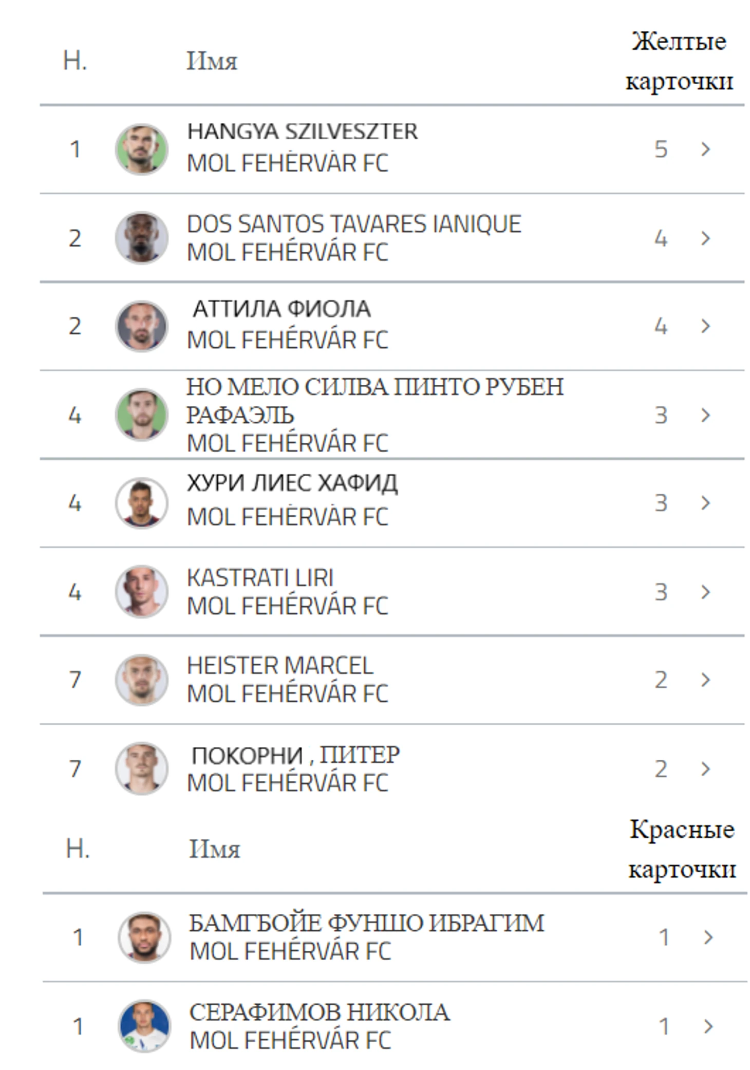Image resolution: width=750 pixels, height=1070 pixels.
Task: Click Хури Лиес Хафид's avatar
Action: (x=141, y=503)
